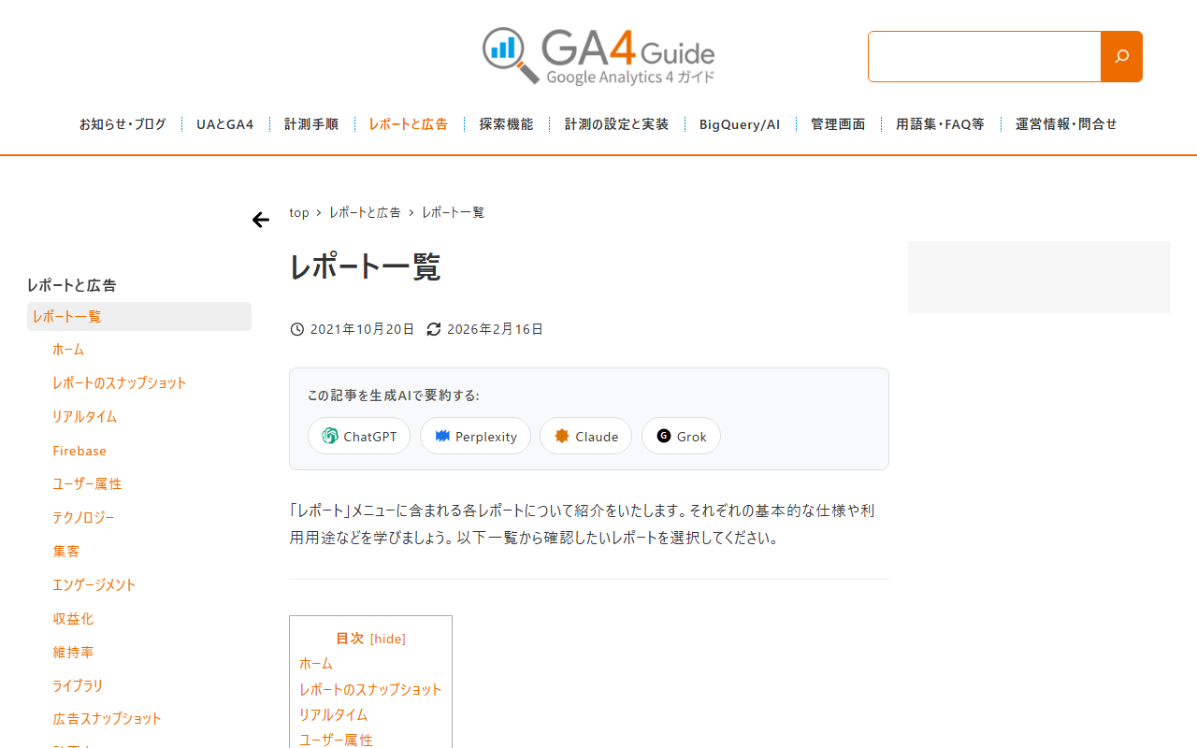Click the Grok summarize button
Screen dimensions: 1197x748
pos(681,436)
